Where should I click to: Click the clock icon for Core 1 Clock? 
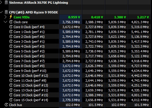click(11, 32)
